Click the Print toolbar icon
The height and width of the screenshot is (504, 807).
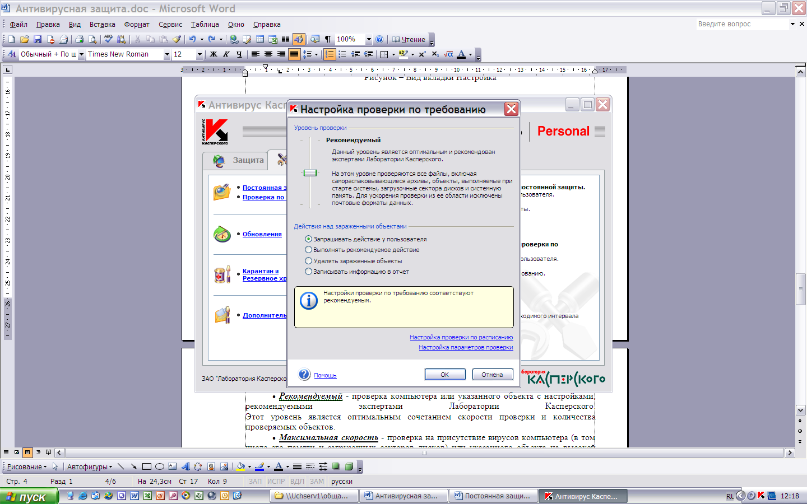(80, 39)
